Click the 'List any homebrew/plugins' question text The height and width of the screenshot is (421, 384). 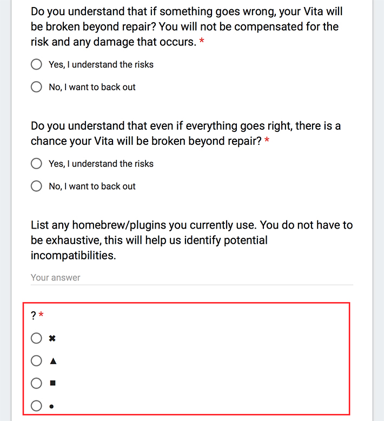coord(191,240)
